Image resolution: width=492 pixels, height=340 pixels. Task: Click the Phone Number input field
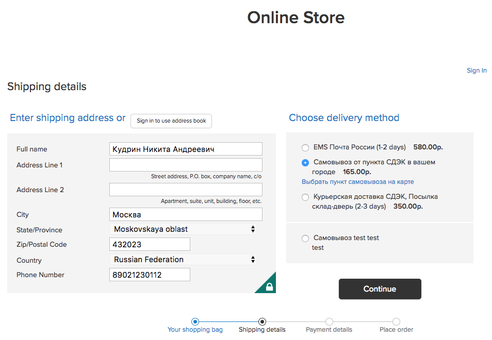150,275
